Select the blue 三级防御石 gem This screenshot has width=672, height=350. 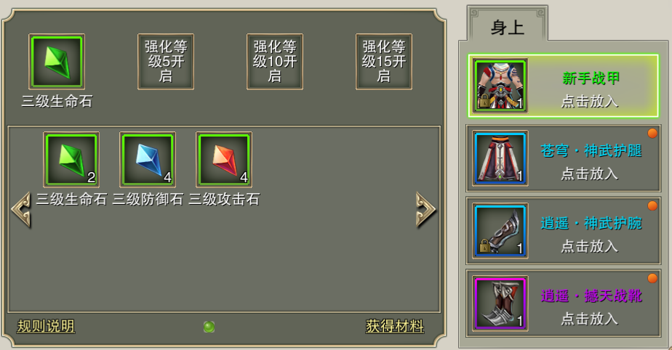(148, 160)
